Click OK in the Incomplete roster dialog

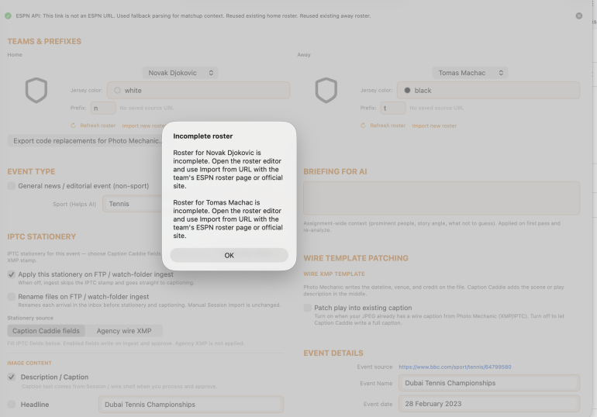pyautogui.click(x=229, y=255)
